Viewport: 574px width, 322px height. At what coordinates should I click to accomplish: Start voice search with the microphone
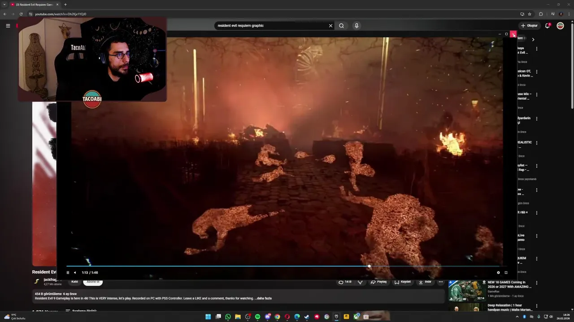(x=357, y=25)
